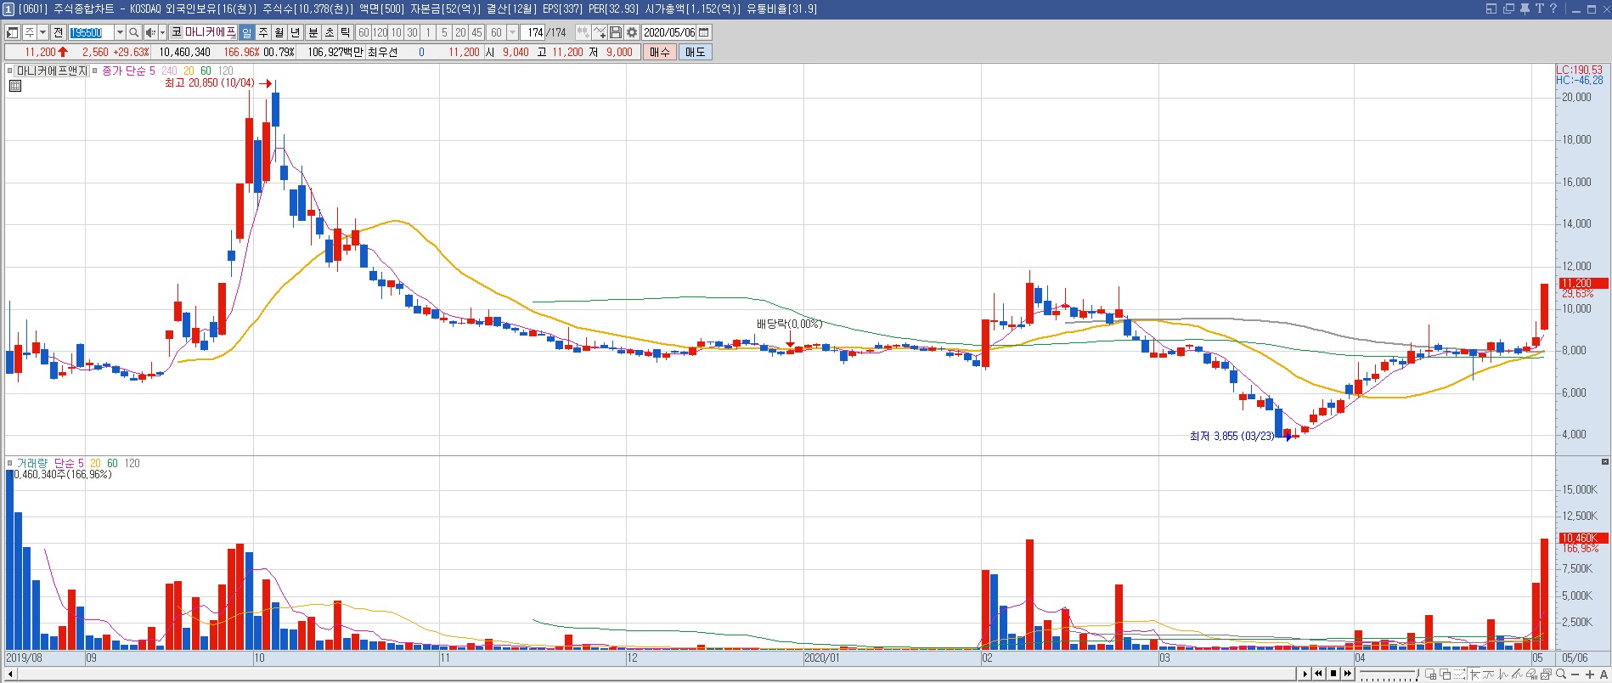Click the linked-chart sync icon in toolbar
Screen dimensions: 1612x683
pyautogui.click(x=583, y=32)
